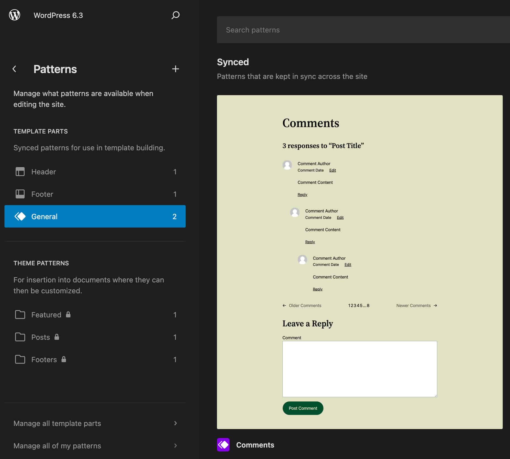Viewport: 510px width, 459px height.
Task: Click the Post Comment button
Action: point(303,408)
